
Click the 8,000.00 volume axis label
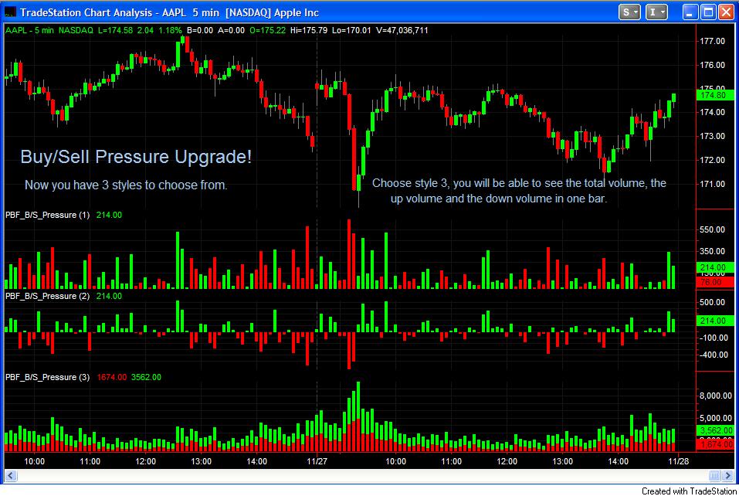715,396
